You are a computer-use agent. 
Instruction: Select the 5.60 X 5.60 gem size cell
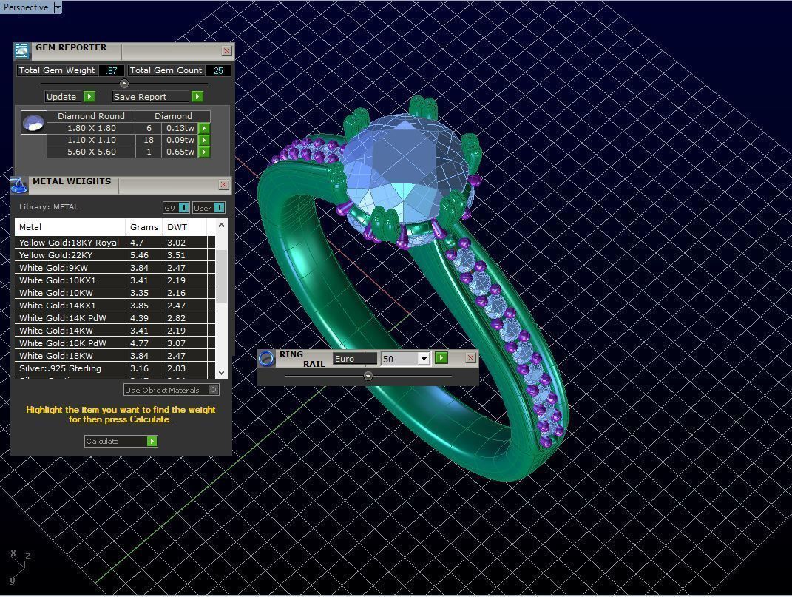92,152
